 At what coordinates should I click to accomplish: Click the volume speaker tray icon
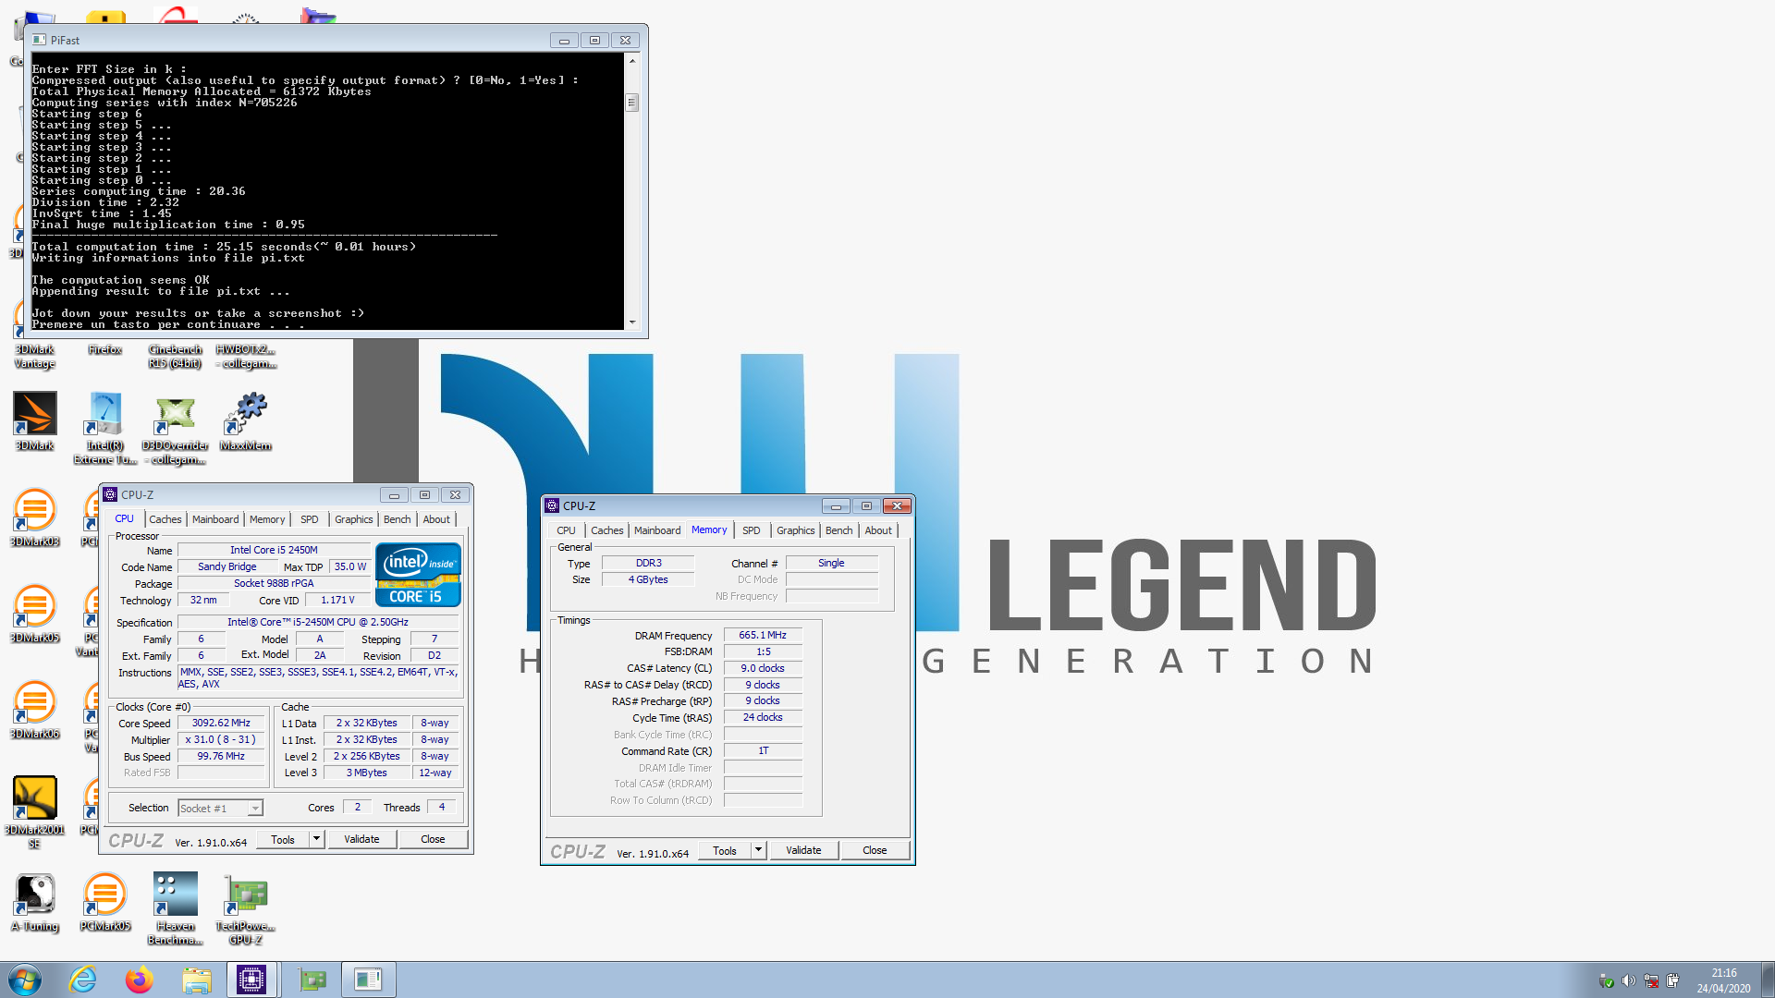(x=1629, y=980)
